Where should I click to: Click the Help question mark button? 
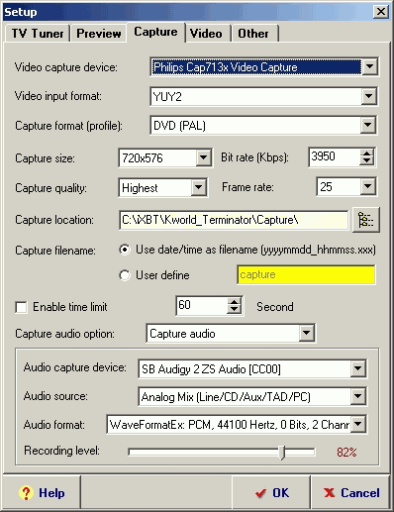tap(42, 493)
